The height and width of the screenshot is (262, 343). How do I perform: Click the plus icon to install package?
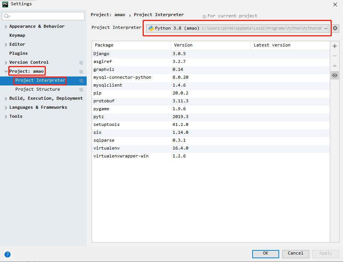click(x=334, y=46)
